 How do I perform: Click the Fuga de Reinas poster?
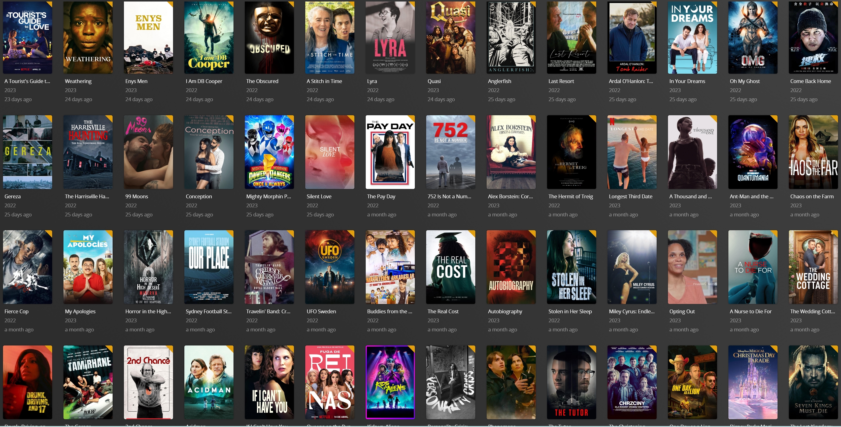click(330, 382)
